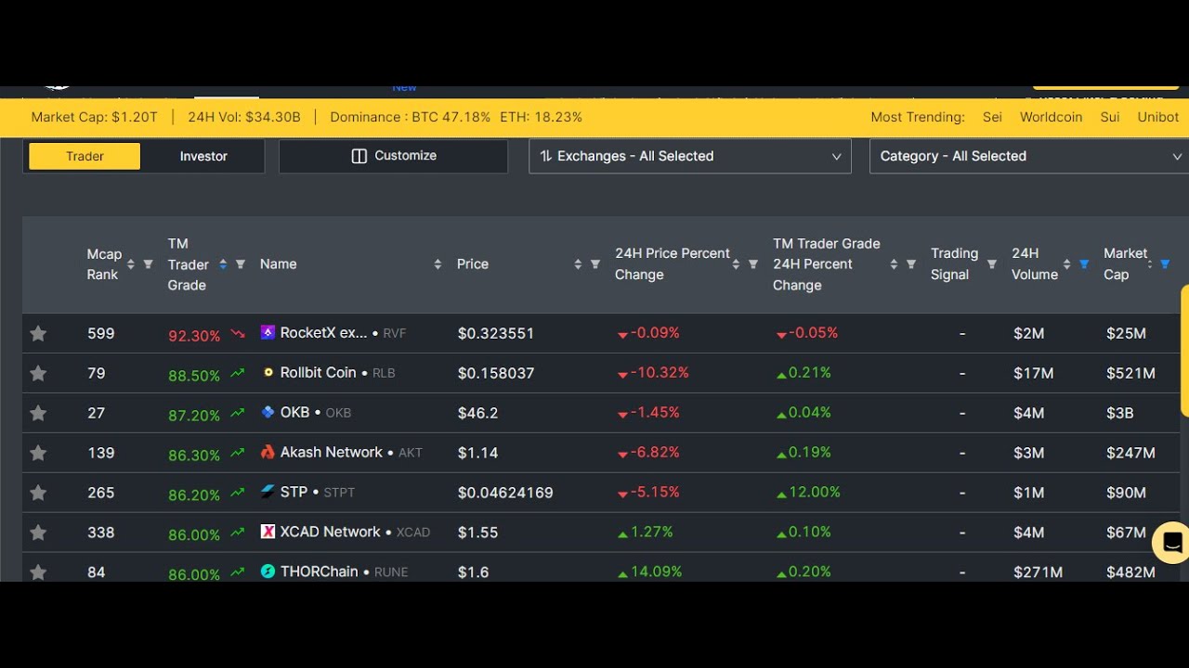Open filter for TM Trader Grade 24H Percent Change
This screenshot has width=1189, height=668.
tap(911, 264)
